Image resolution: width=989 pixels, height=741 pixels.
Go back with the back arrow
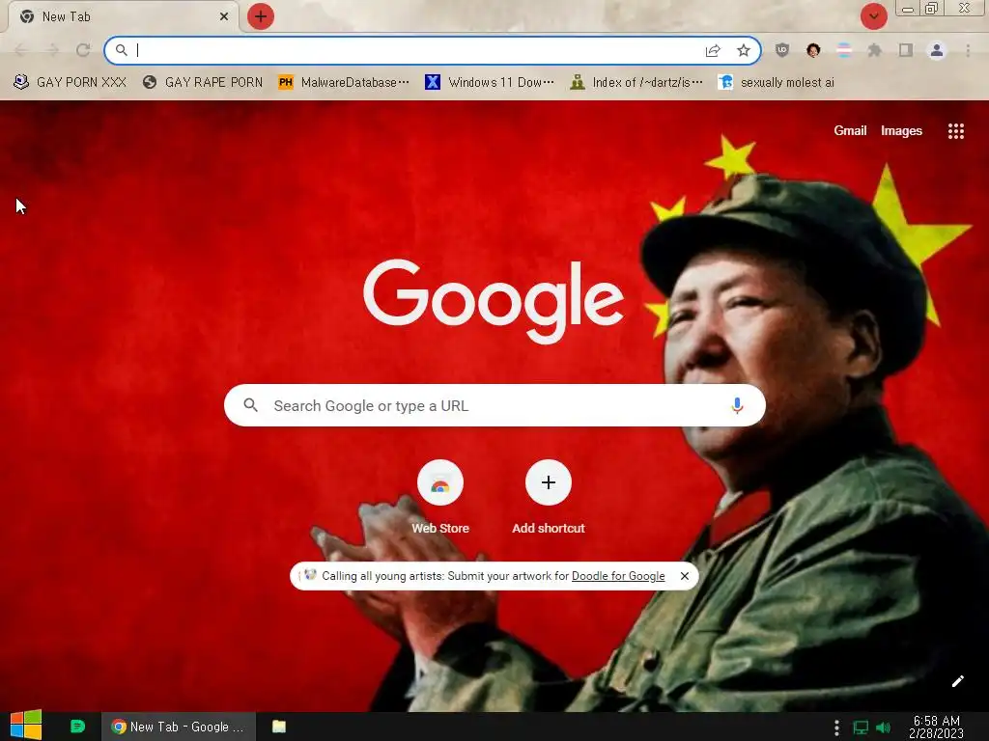[x=21, y=50]
